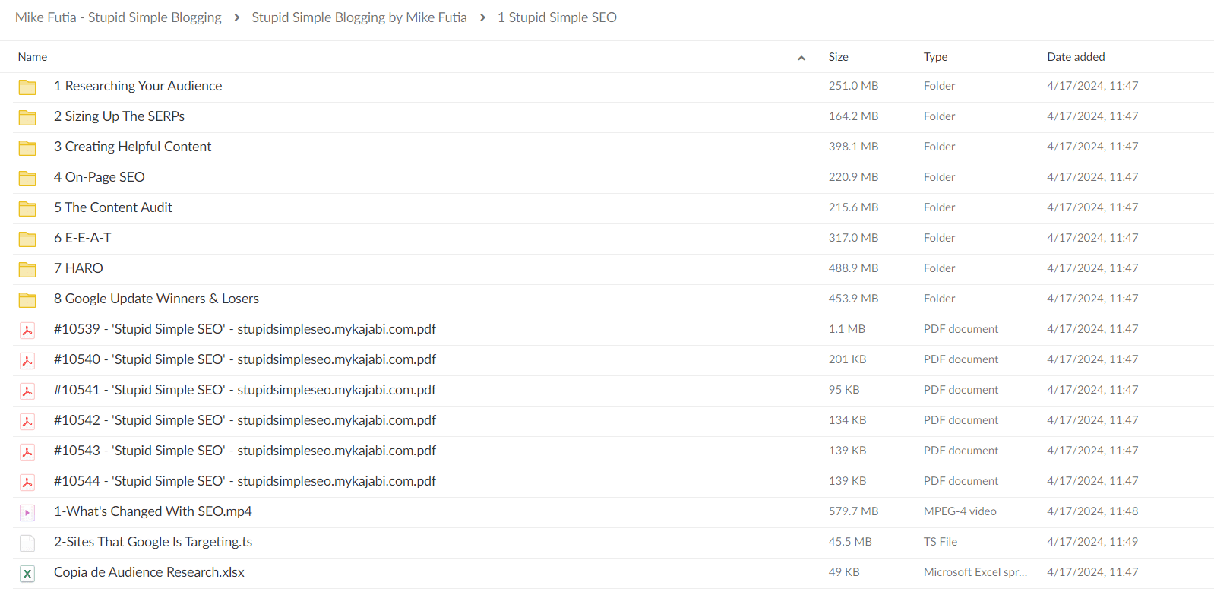1214x592 pixels.
Task: Select file name #10544 Stupid Simple SEO pdf
Action: pyautogui.click(x=245, y=481)
